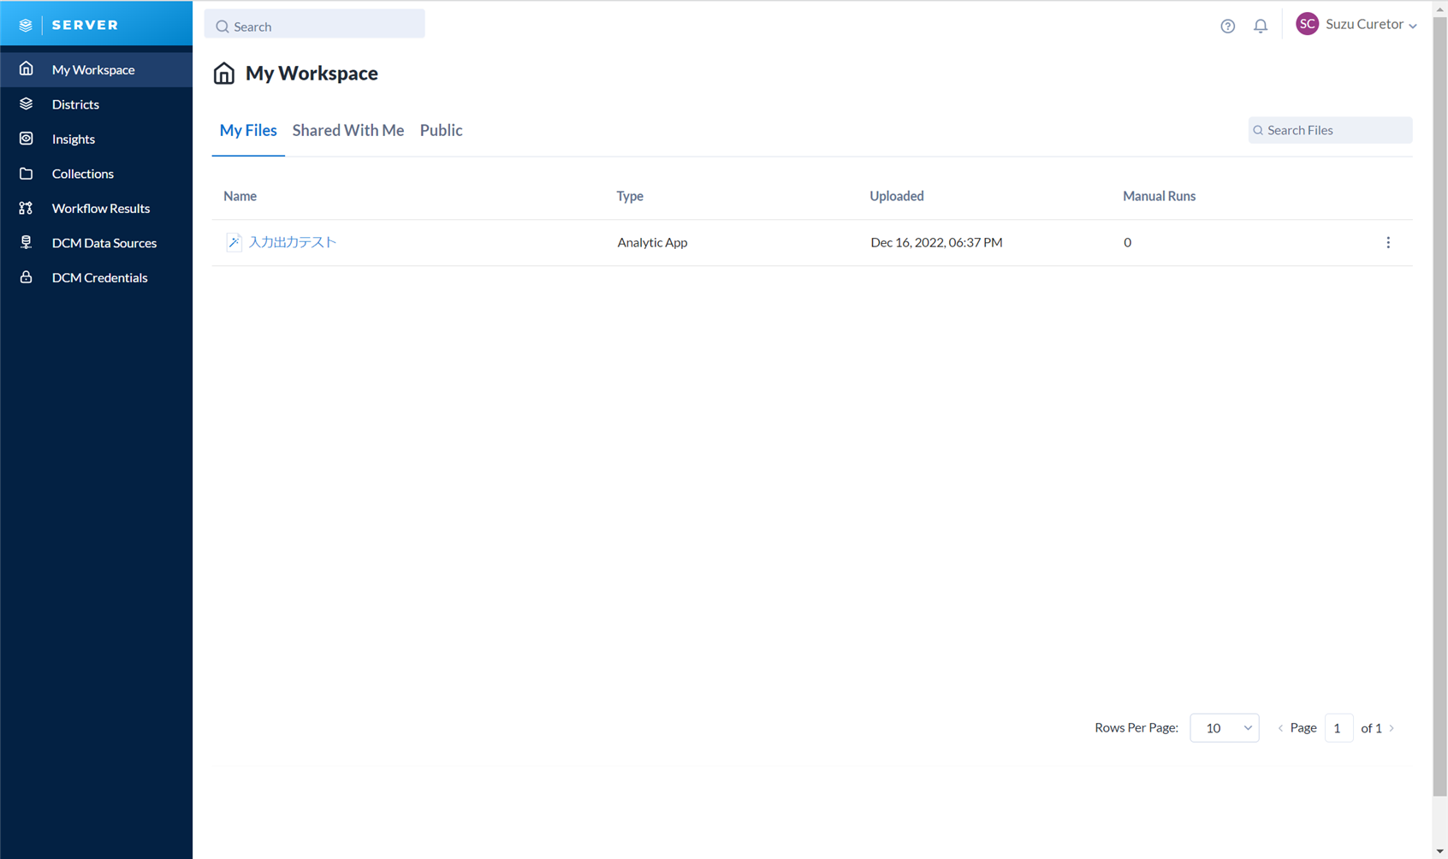Open the Districts section from sidebar
Viewport: 1448px width, 859px height.
point(75,104)
